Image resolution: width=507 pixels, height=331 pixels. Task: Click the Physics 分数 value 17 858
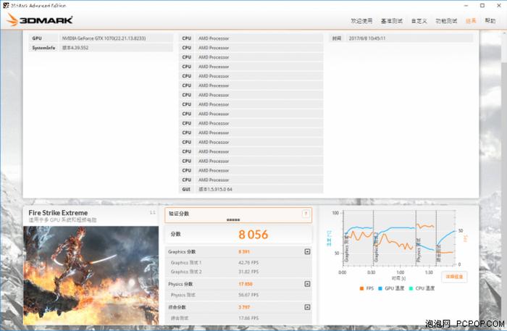[x=246, y=284]
